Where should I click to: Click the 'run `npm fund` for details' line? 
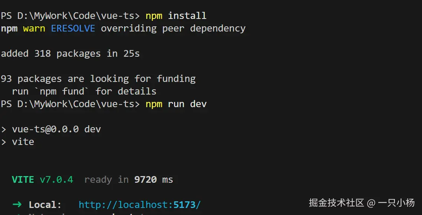tap(84, 91)
